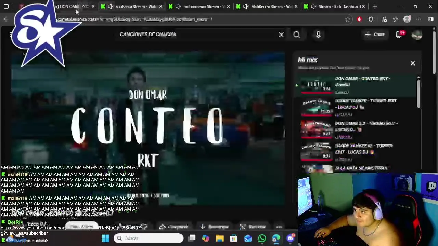Close the soulsanta Stream tab

[x=160, y=6]
